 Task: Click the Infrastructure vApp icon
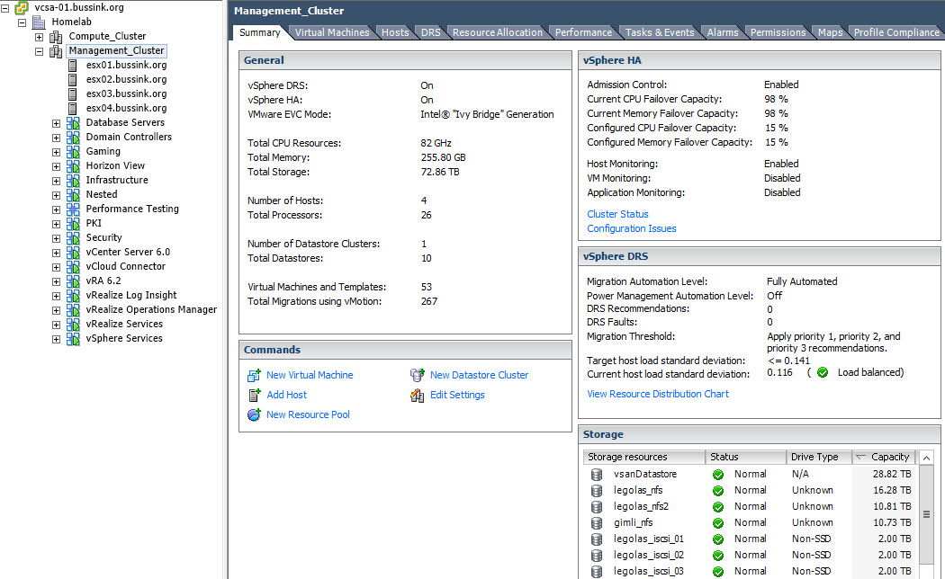(x=73, y=181)
